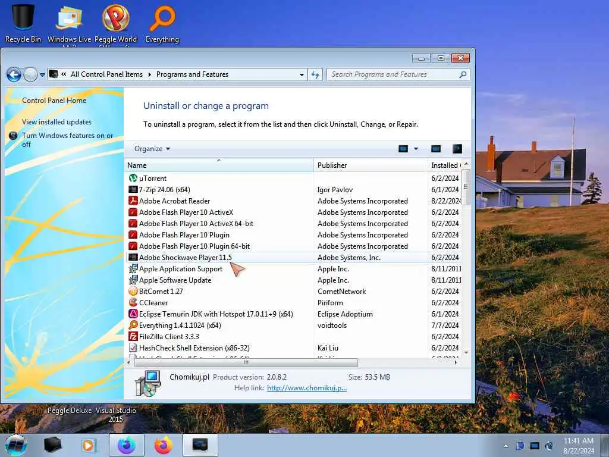Click the Kai Liu publisher cell
Screen dimensions: 609x457
click(x=328, y=348)
